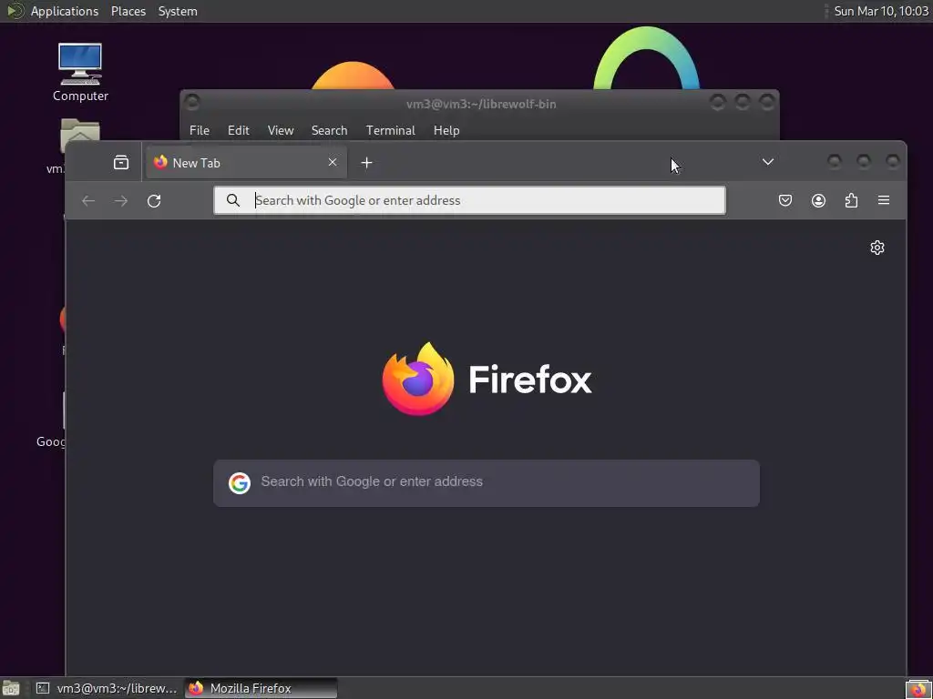The height and width of the screenshot is (699, 933).
Task: Click Firefox icon in bottom-right panel
Action: point(918,690)
